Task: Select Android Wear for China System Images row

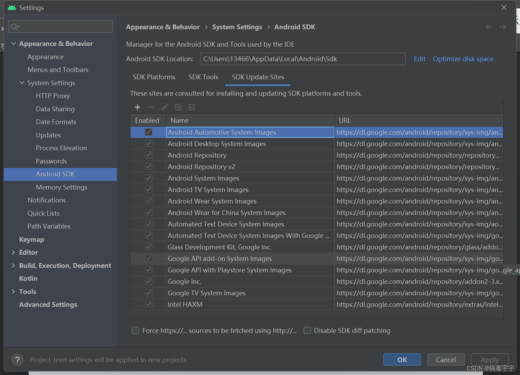Action: point(317,213)
